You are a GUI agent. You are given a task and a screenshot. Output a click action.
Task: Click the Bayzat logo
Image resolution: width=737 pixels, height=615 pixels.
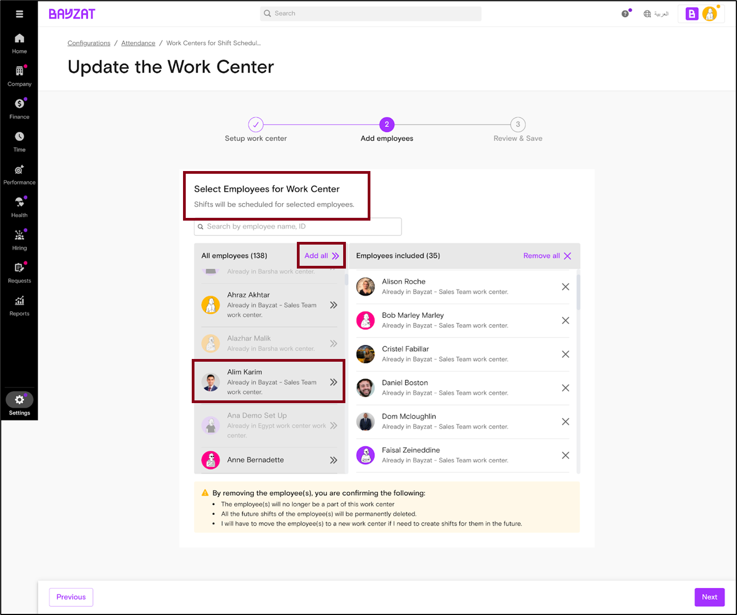click(x=72, y=14)
